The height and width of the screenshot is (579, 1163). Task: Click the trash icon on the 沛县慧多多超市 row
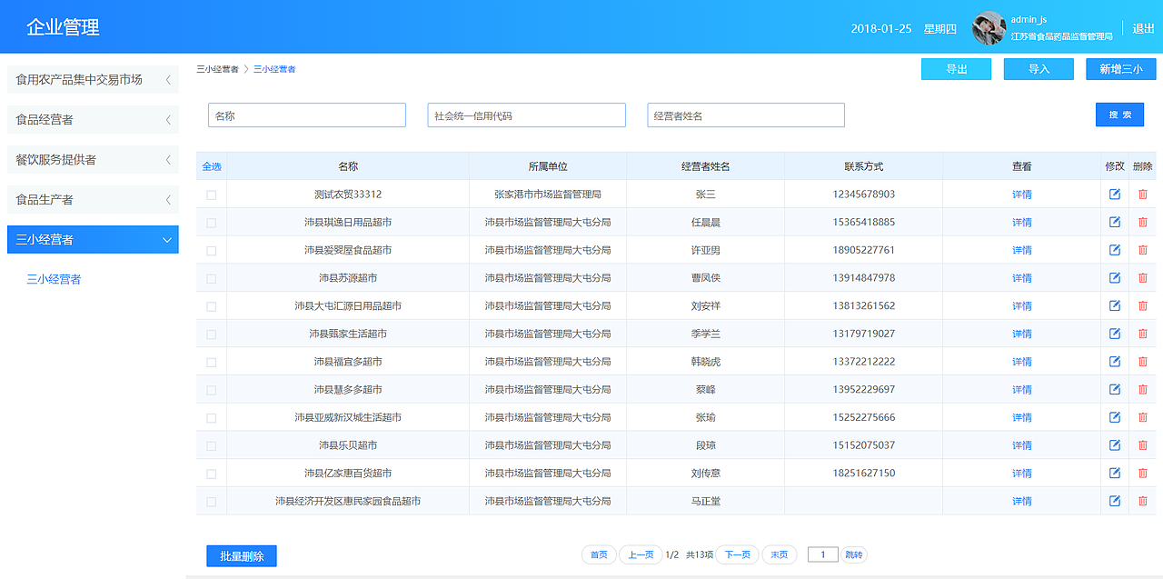(1142, 389)
